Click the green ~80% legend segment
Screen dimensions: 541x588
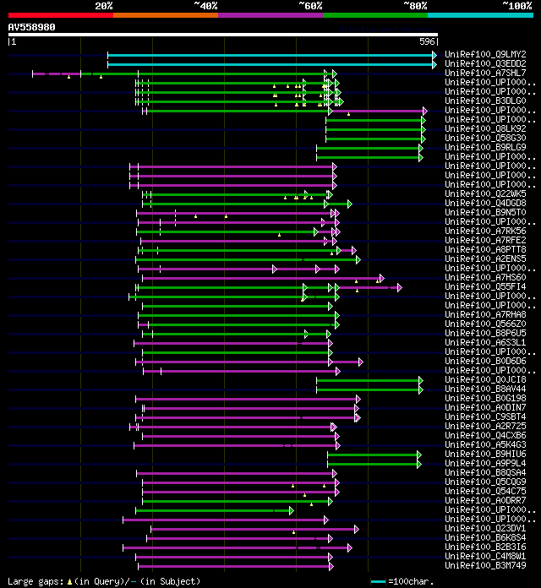click(x=375, y=15)
